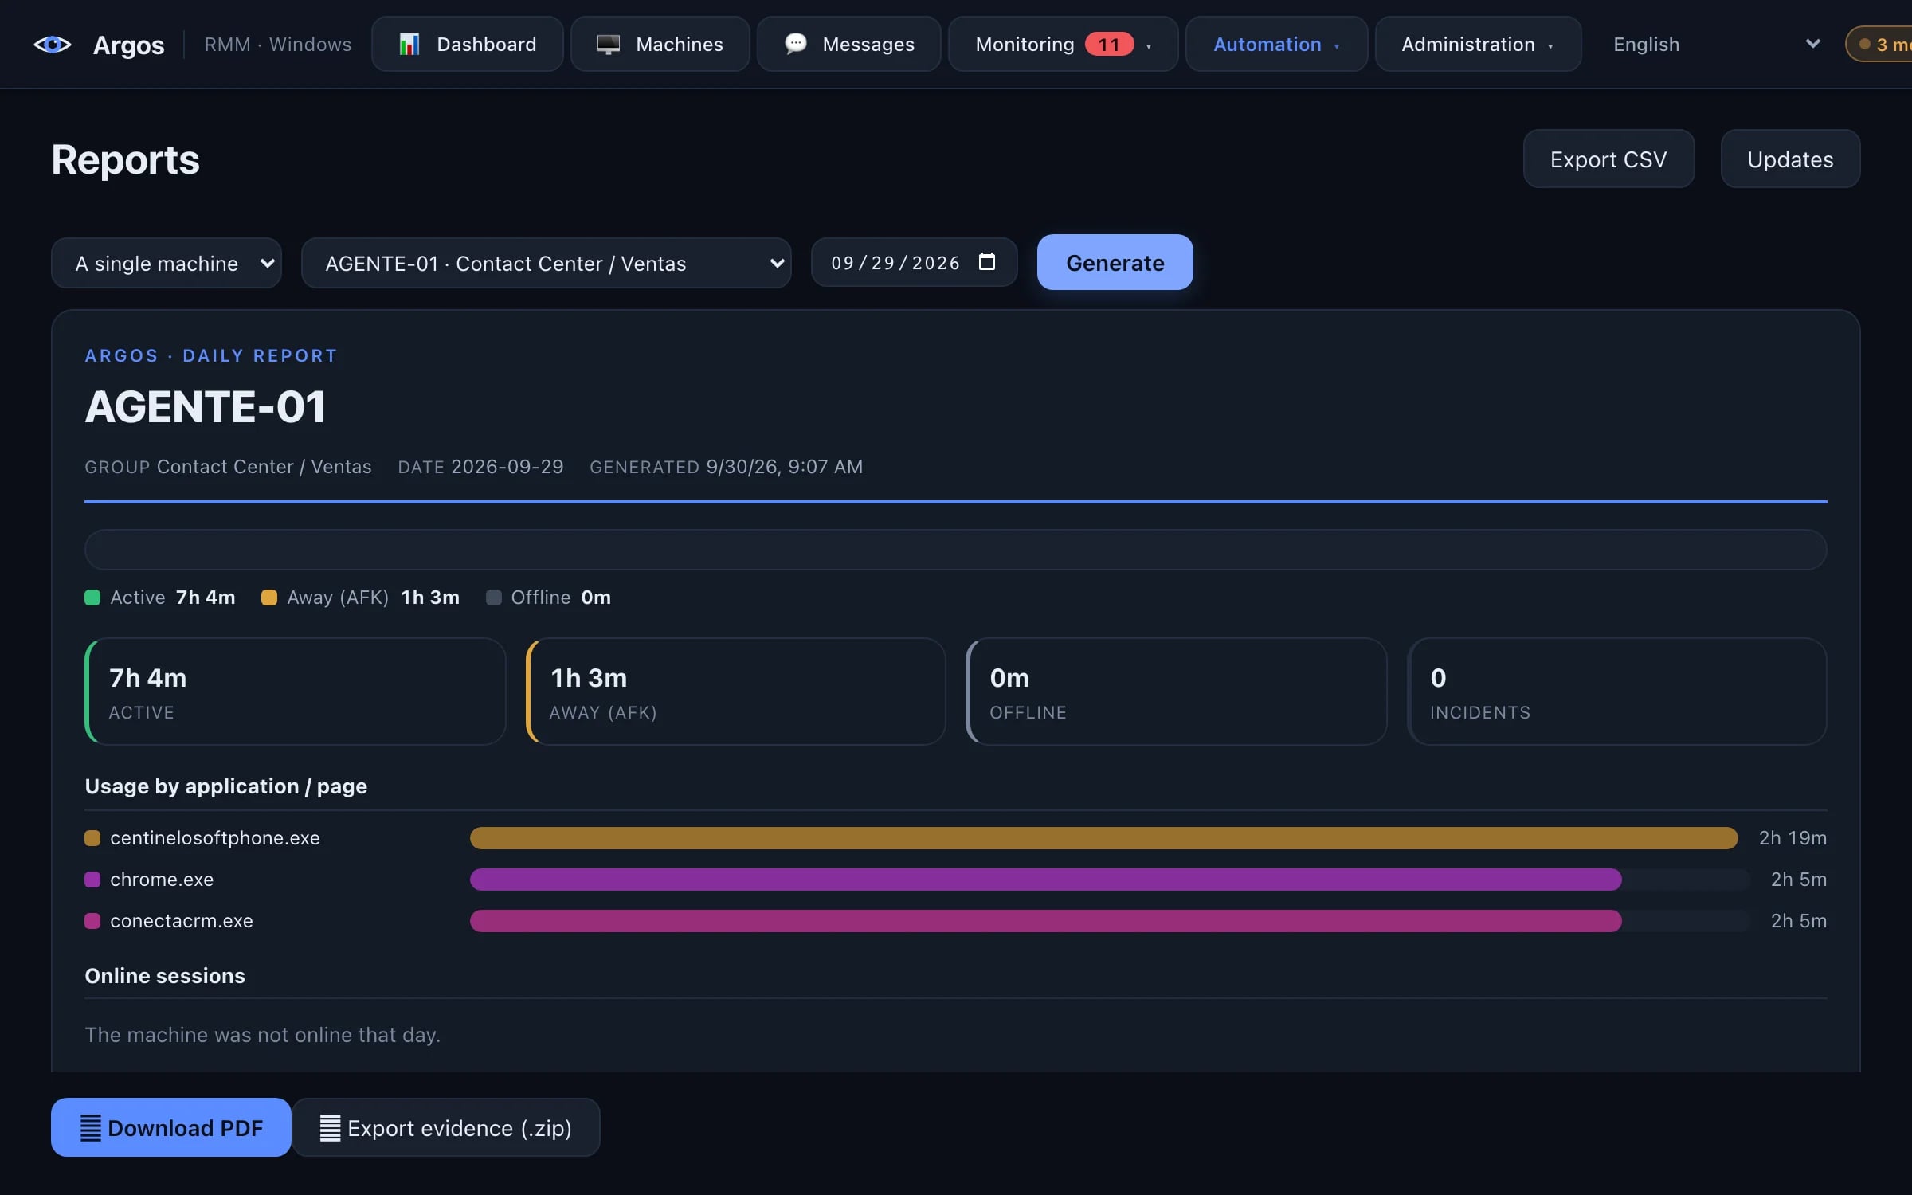
Task: Click the chrome.exe label
Action: 162,879
